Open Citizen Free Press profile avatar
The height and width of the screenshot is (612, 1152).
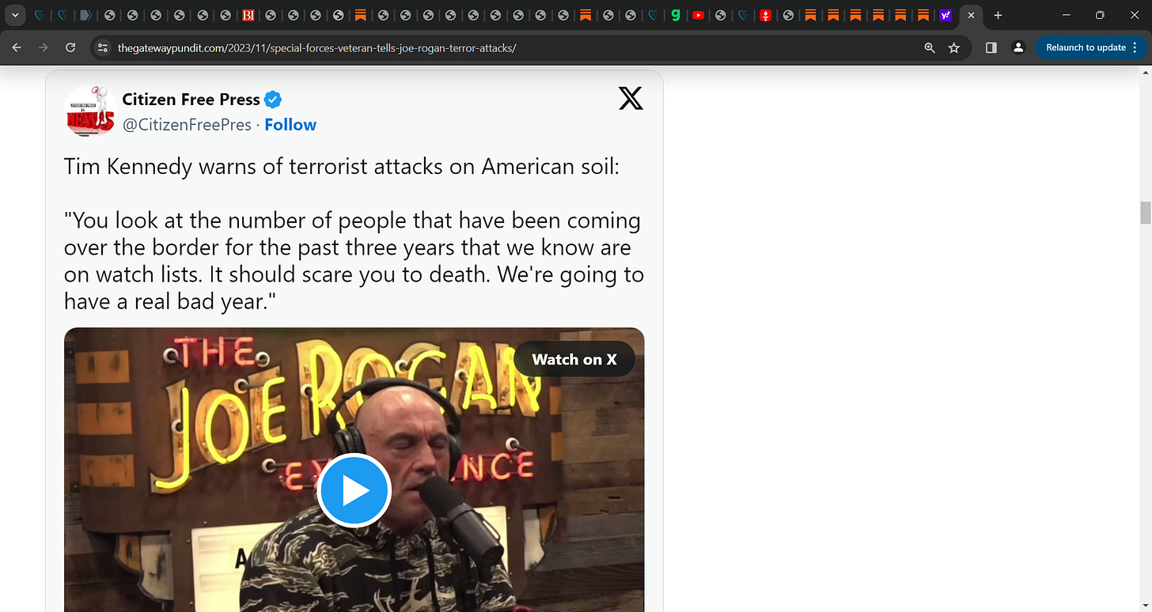point(90,111)
